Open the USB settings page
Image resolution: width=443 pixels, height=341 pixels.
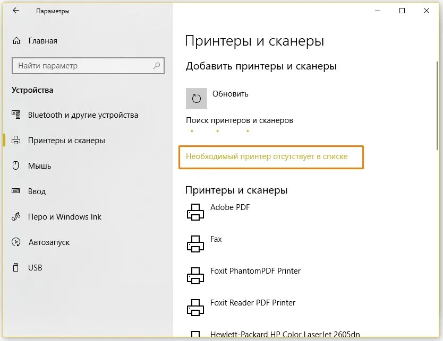(35, 268)
